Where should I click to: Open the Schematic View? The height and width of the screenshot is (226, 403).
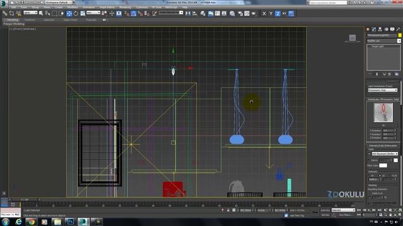pos(224,13)
